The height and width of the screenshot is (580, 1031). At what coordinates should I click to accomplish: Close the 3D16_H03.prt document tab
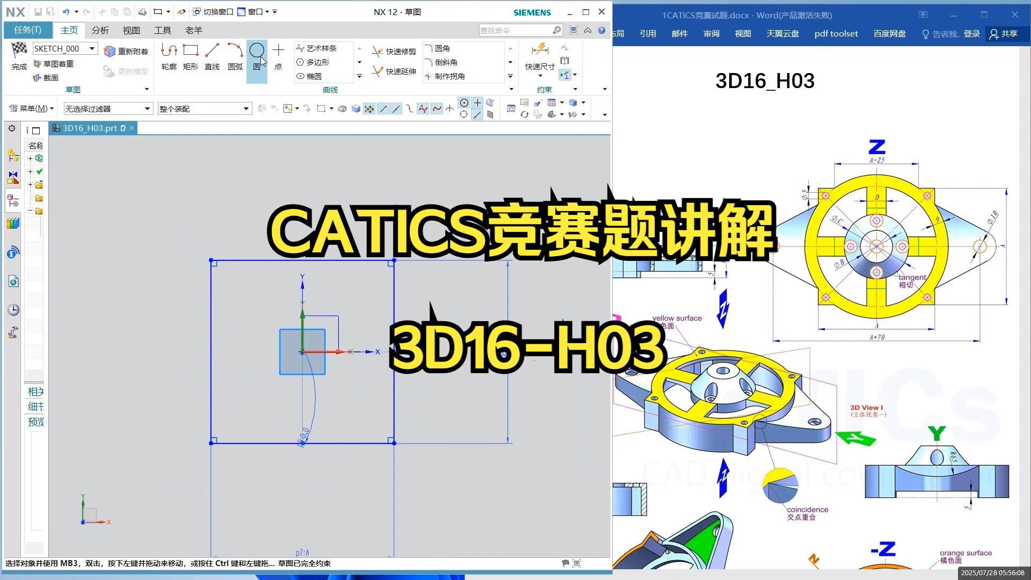[x=132, y=128]
